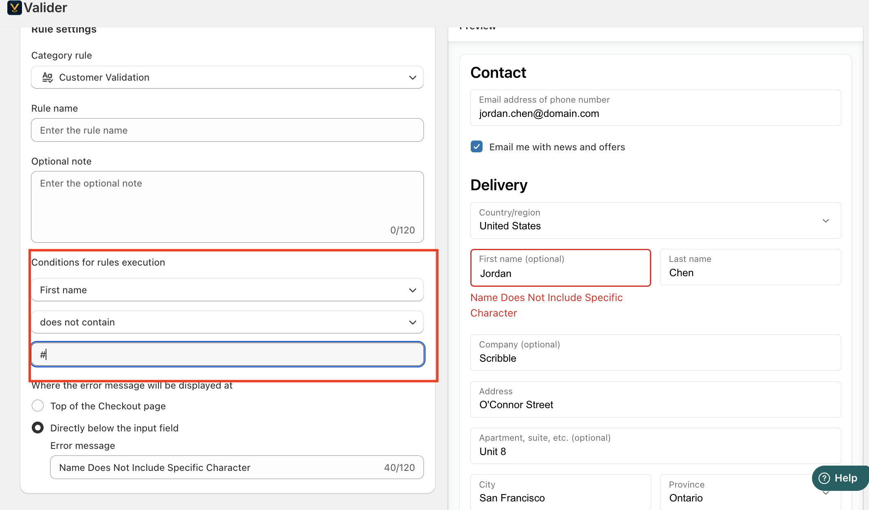
Task: Click the Valider logo icon
Action: 15,8
